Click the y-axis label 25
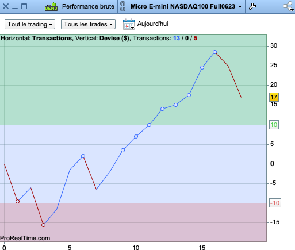Image resolution: width=295 pixels, height=250 pixels. click(274, 66)
